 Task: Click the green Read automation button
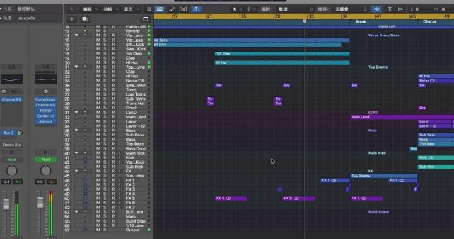pyautogui.click(x=45, y=160)
